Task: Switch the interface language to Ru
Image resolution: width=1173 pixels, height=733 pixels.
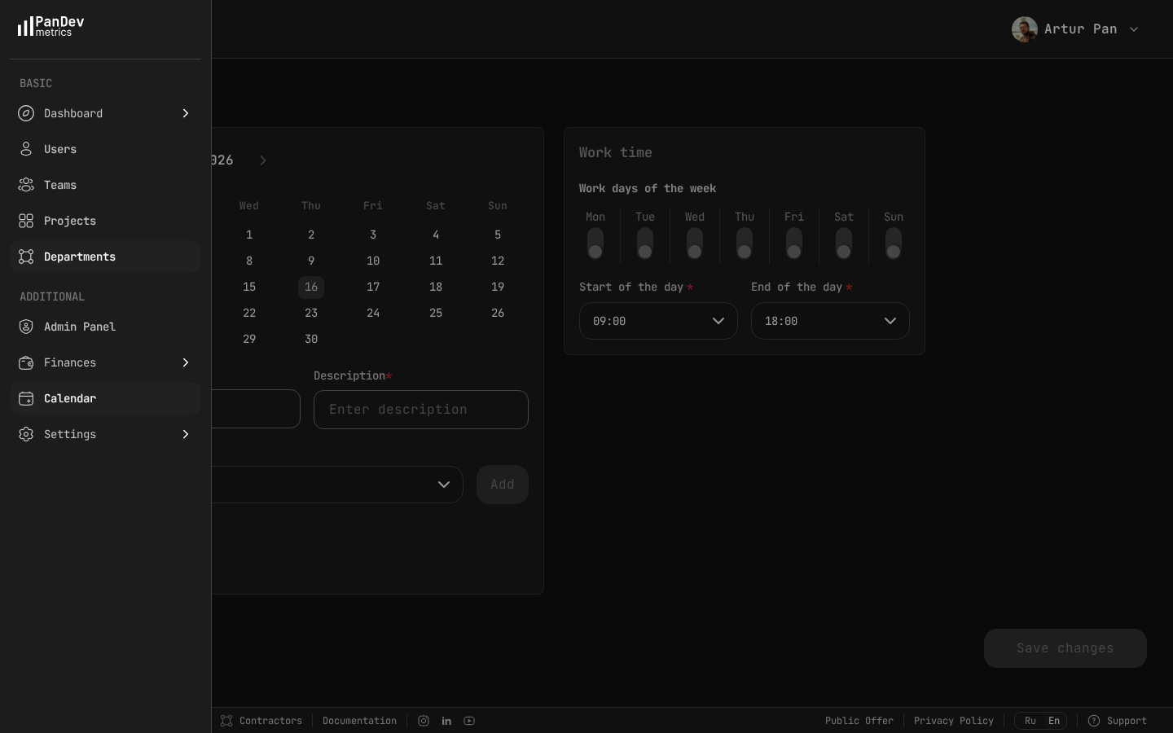Action: (x=1030, y=721)
